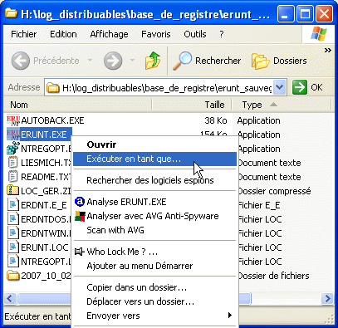Click AUTOBACK.EXE Application type cell
This screenshot has height=328, width=338.
[258, 120]
